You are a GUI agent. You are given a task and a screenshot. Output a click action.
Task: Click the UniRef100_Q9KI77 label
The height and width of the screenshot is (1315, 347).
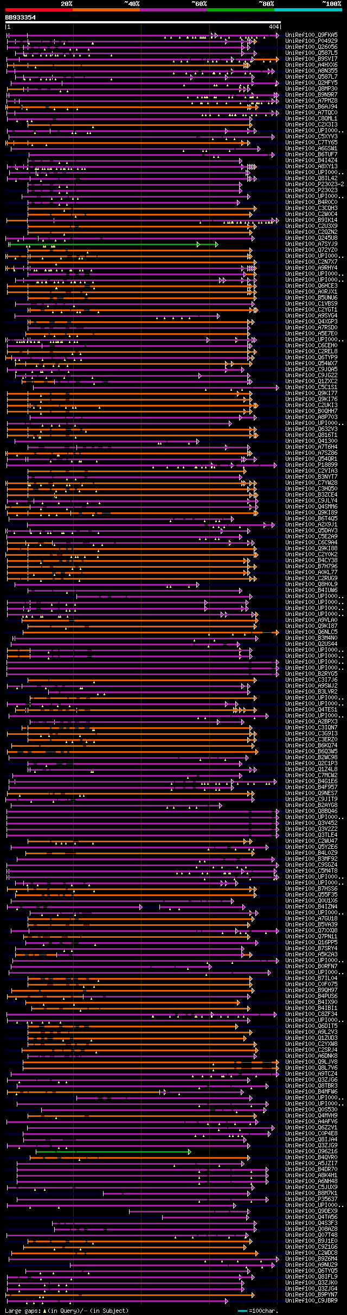tap(311, 393)
